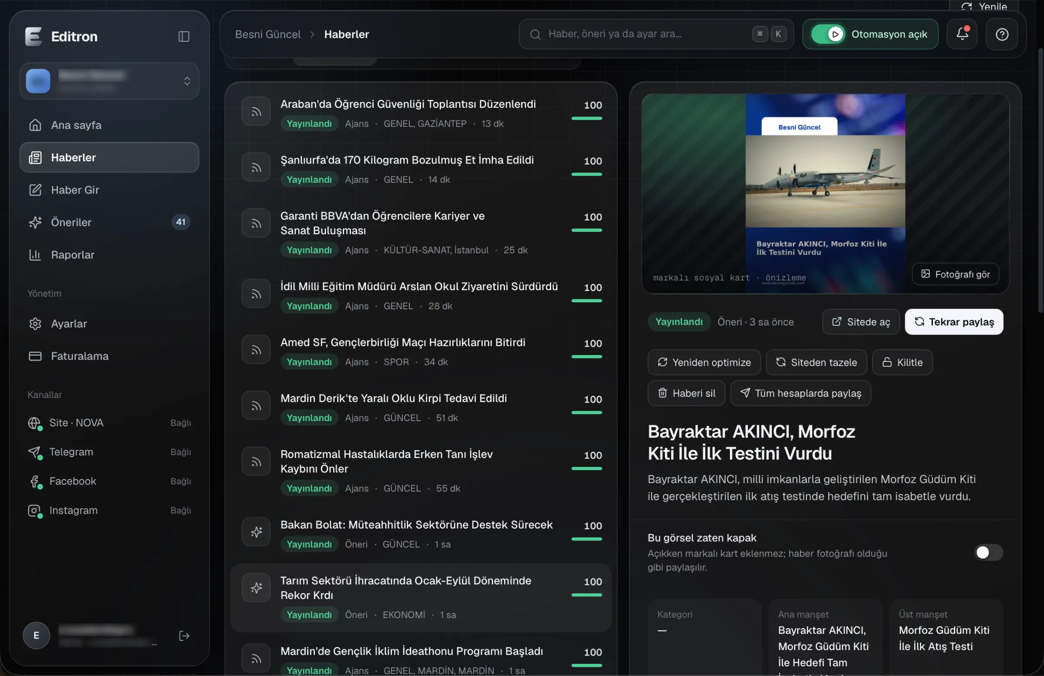Focus the Haber, öneri search field
The height and width of the screenshot is (676, 1044).
coord(656,34)
